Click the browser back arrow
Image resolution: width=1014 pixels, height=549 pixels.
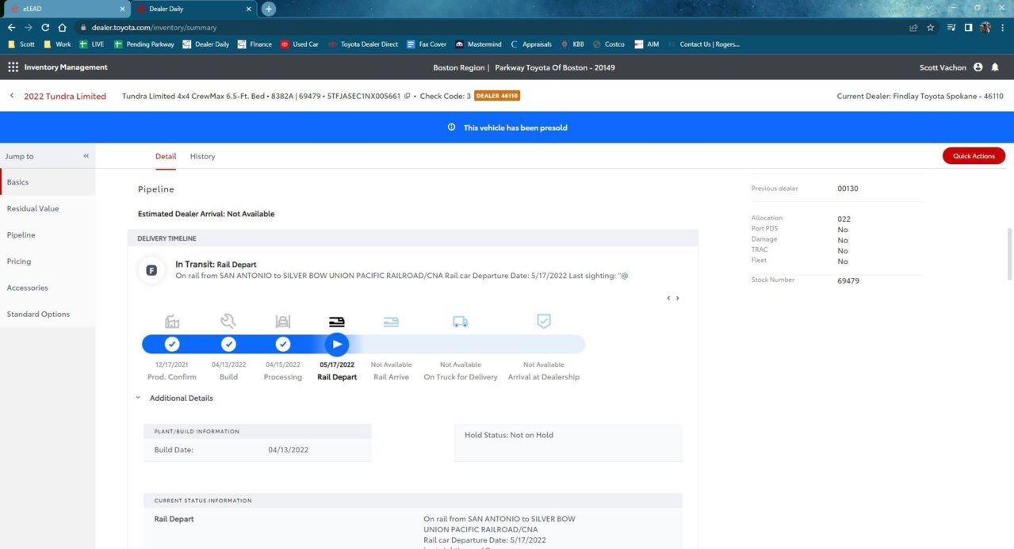tap(11, 27)
